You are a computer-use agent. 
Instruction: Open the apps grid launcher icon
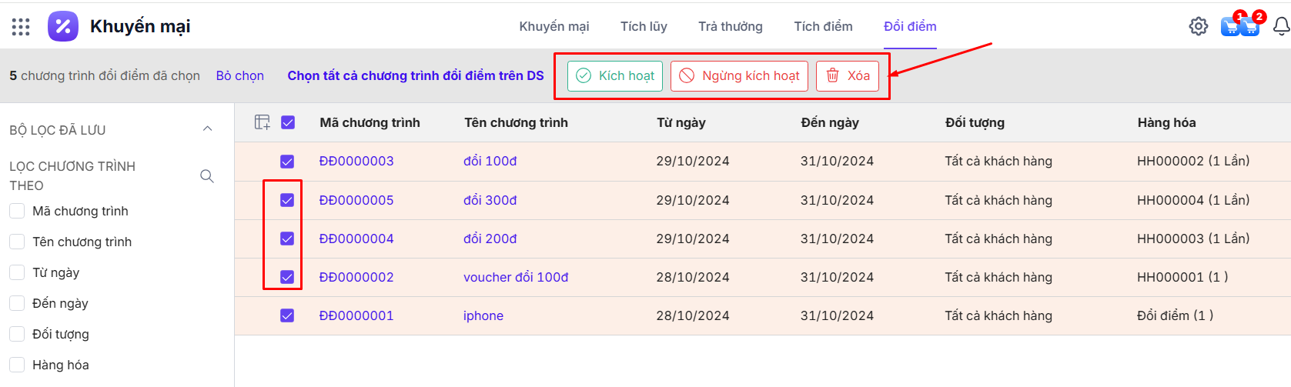[21, 27]
